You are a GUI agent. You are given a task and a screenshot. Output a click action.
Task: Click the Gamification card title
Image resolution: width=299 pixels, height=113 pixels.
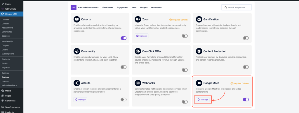click(211, 20)
